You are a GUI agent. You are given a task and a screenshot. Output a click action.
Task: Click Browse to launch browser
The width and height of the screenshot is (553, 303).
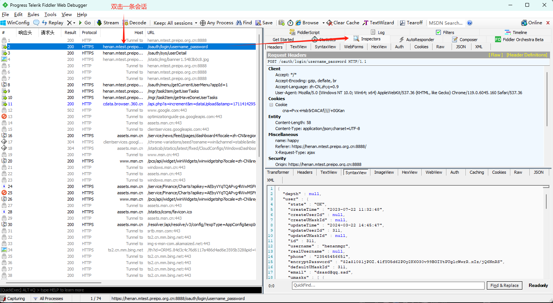click(307, 23)
